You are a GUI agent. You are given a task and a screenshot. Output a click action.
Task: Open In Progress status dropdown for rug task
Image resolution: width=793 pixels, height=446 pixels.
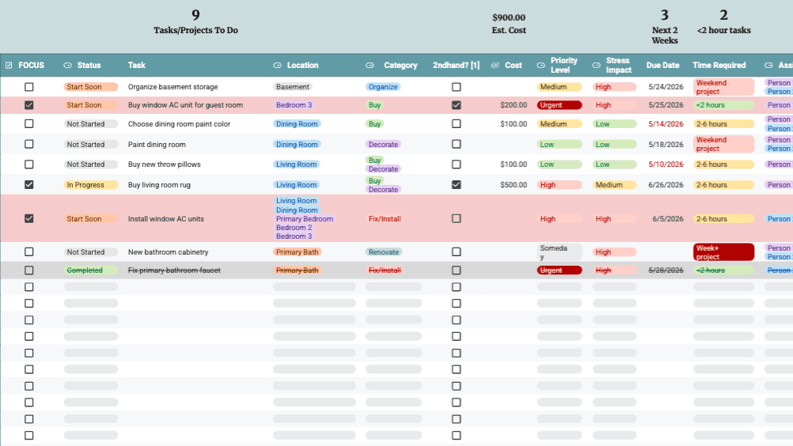[x=91, y=185]
